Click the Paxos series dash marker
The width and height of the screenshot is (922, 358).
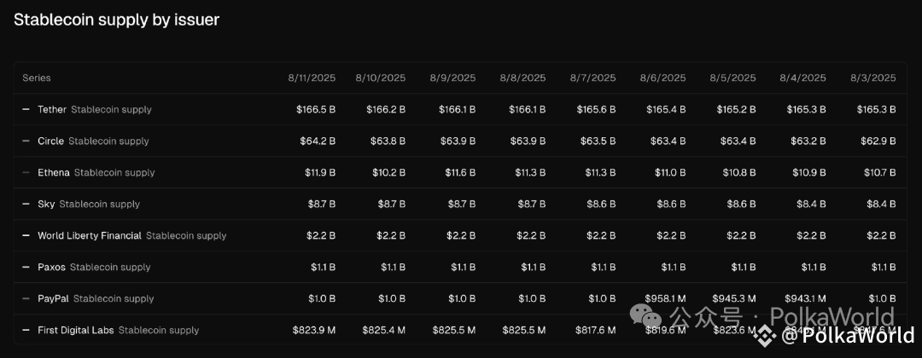click(26, 267)
